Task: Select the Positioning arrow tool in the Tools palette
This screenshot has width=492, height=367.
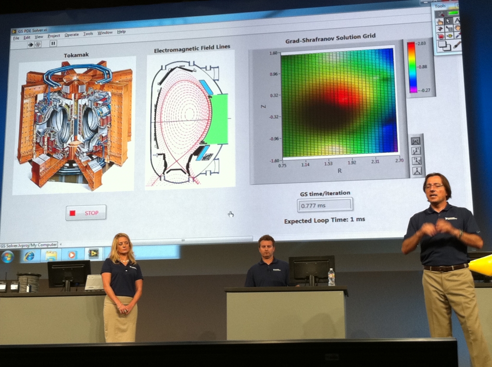Action: pyautogui.click(x=448, y=21)
